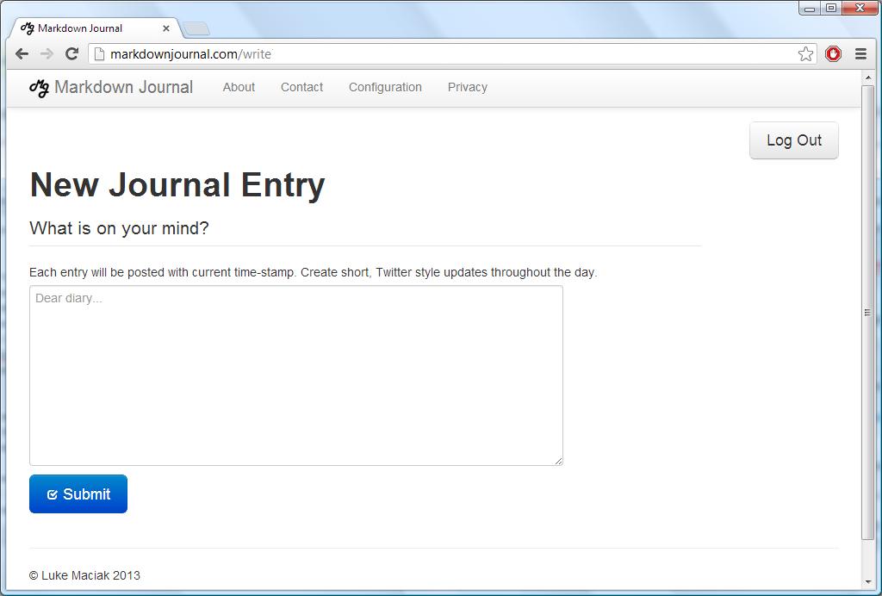Close the Markdown Journal tab
This screenshot has width=882, height=596.
[166, 28]
